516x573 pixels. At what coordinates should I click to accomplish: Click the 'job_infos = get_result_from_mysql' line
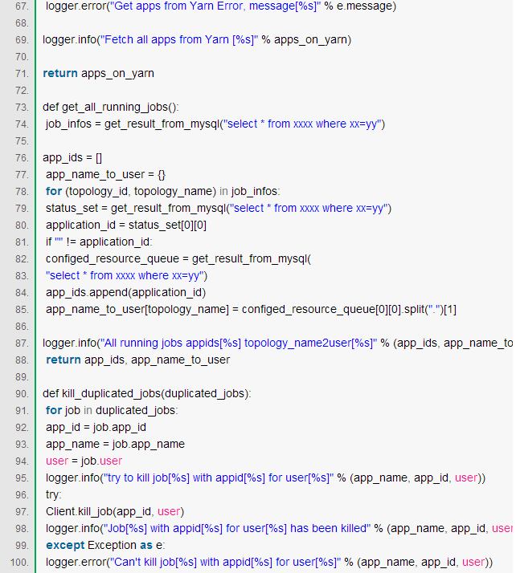(215, 124)
